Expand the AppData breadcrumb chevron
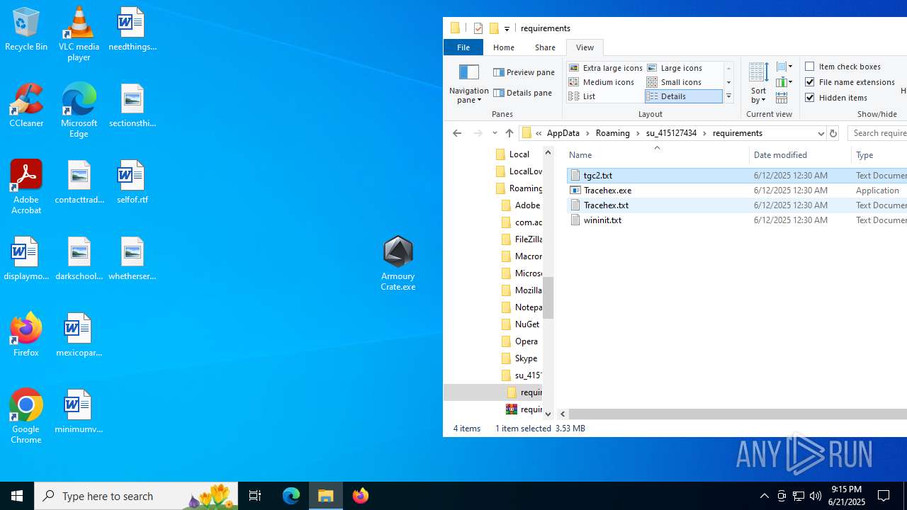Screen dimensions: 907x510 click(586, 133)
